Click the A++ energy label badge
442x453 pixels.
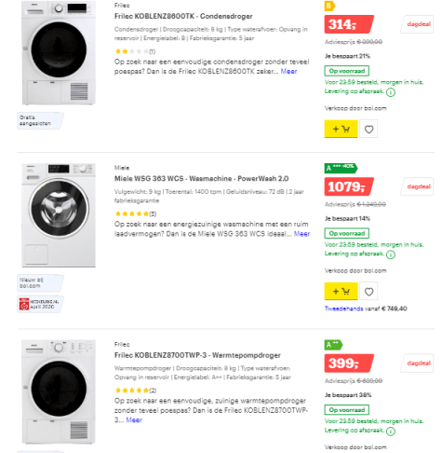[333, 345]
